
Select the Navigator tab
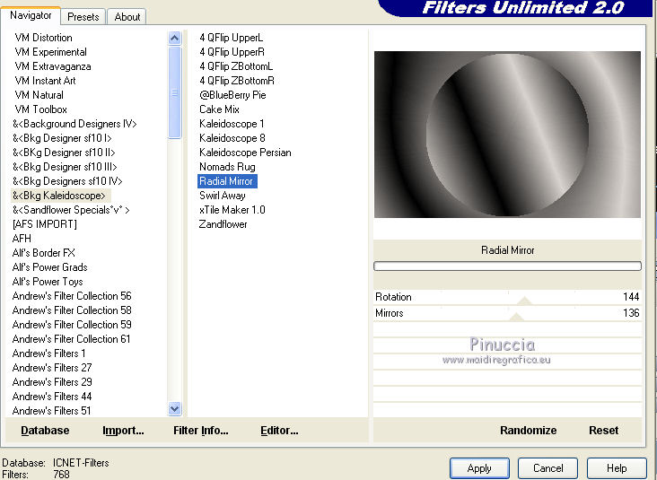31,15
